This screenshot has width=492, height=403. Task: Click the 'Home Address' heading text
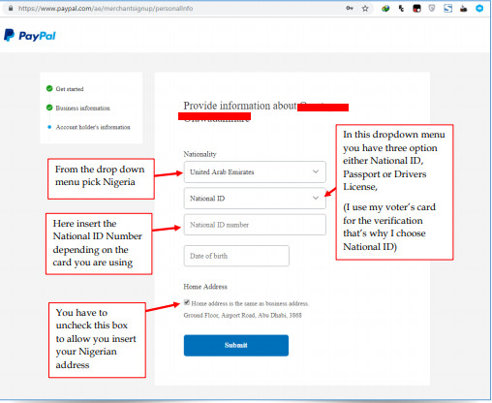[205, 287]
